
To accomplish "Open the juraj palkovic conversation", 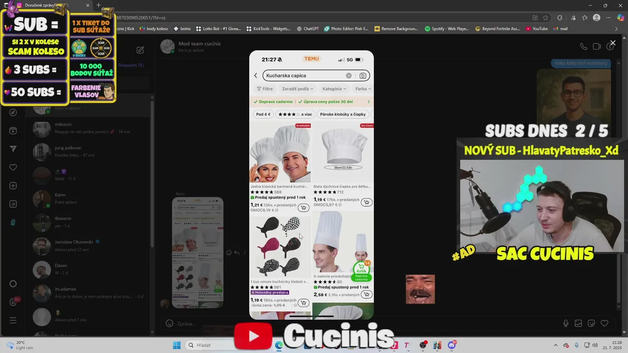I will point(90,151).
